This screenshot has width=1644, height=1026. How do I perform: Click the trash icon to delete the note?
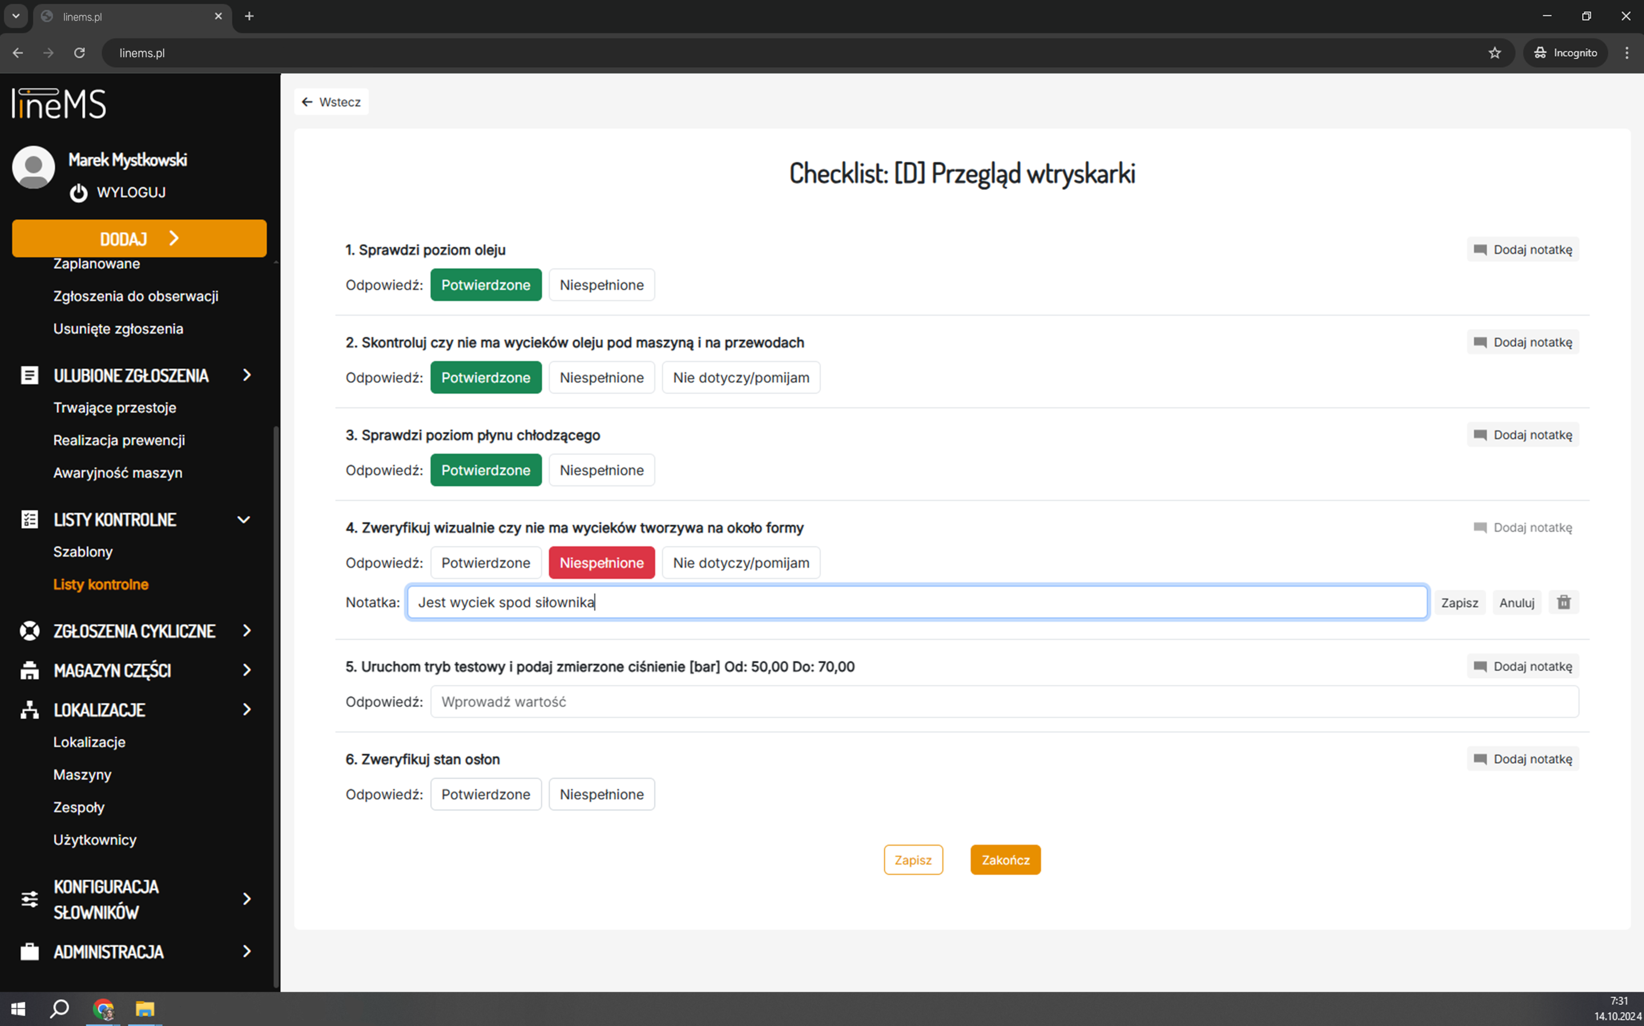(1564, 602)
